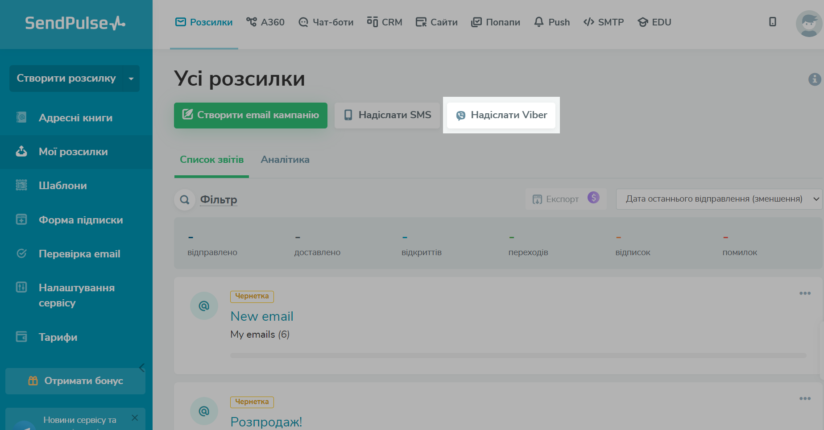The height and width of the screenshot is (430, 824).
Task: Open the sort by last send date dropdown
Action: point(719,199)
